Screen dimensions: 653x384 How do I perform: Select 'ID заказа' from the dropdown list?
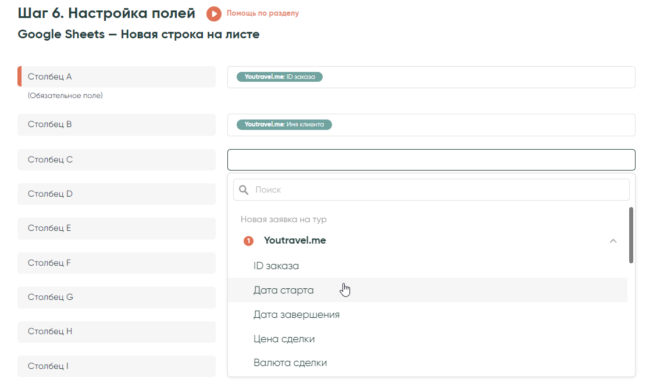(276, 266)
